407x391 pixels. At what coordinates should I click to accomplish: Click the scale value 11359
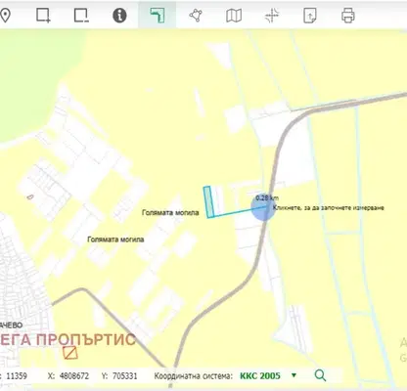[x=17, y=376]
